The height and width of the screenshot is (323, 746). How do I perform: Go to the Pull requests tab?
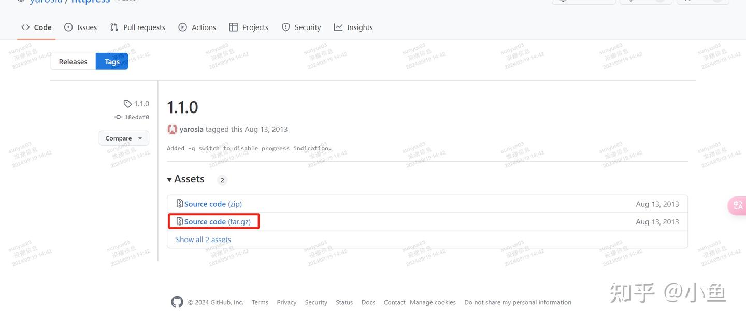click(138, 27)
